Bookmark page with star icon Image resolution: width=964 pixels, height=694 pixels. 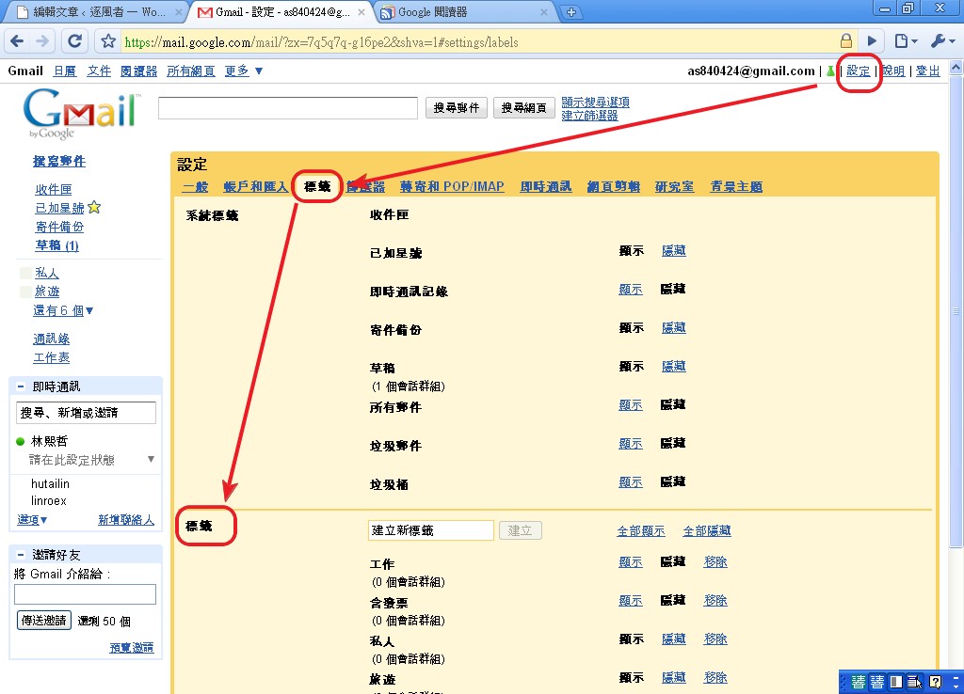coord(108,41)
